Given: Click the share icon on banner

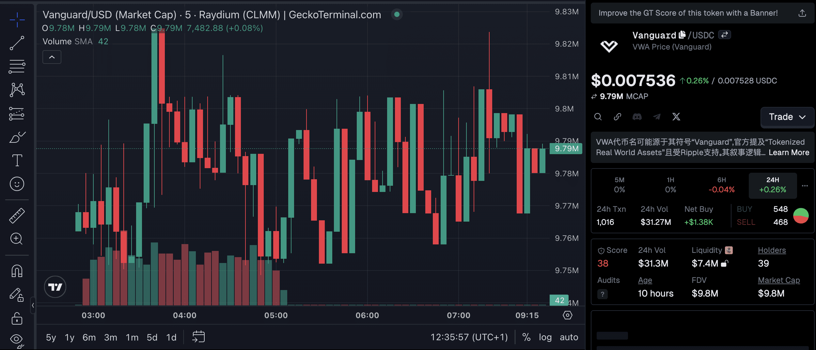Looking at the screenshot, I should 802,13.
